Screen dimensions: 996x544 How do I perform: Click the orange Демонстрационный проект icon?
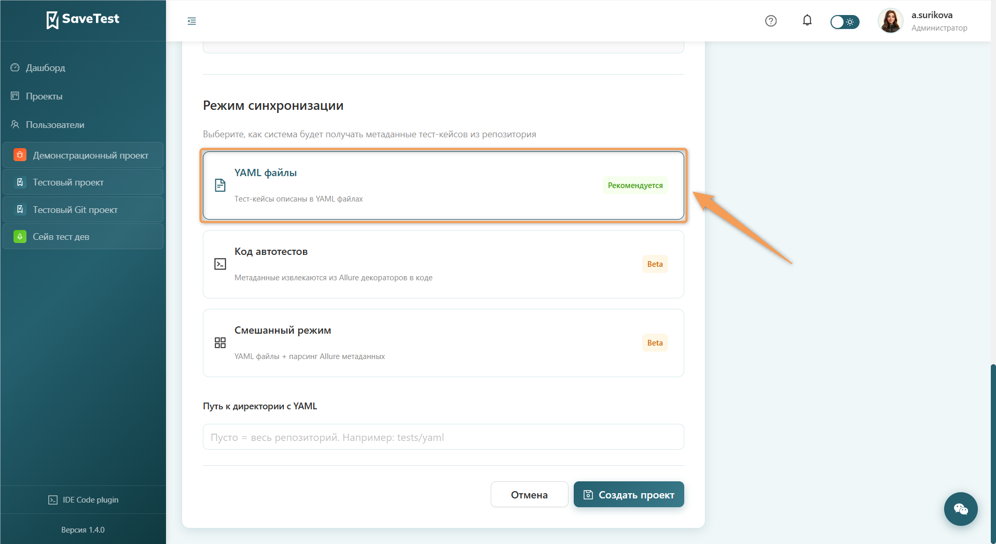[x=20, y=155]
